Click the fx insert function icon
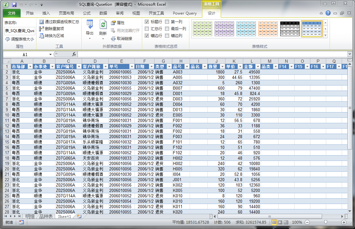 click(x=74, y=54)
